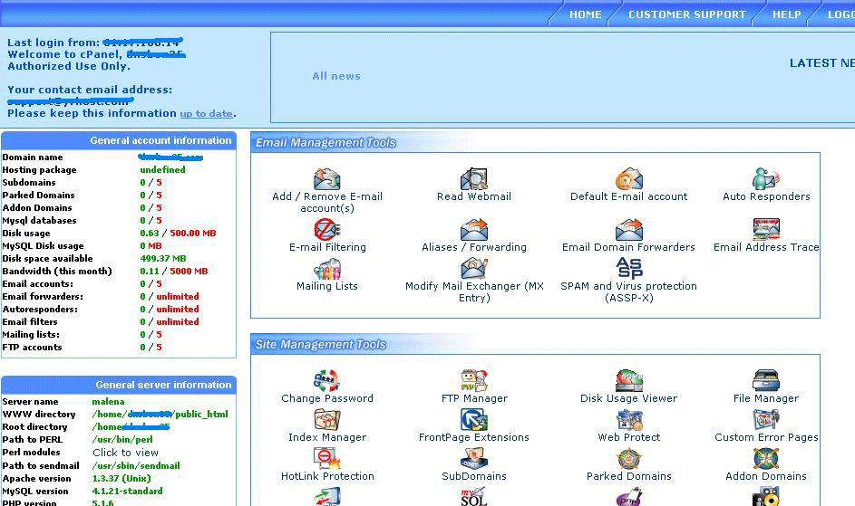Click the 'Disk usage' row label
The width and height of the screenshot is (855, 506).
[26, 234]
